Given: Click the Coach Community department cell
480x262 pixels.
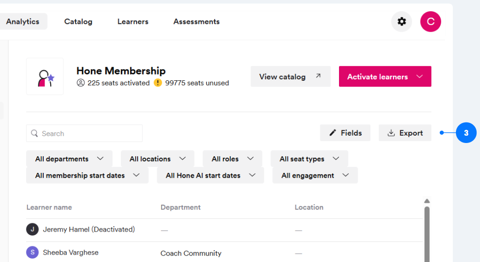Looking at the screenshot, I should [191, 253].
